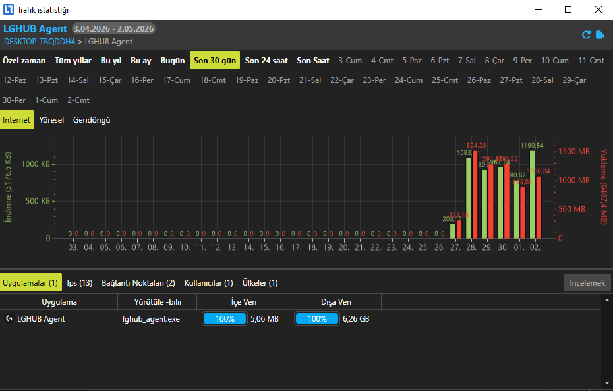
Task: Pick day 7-Sal
Action: coord(467,61)
